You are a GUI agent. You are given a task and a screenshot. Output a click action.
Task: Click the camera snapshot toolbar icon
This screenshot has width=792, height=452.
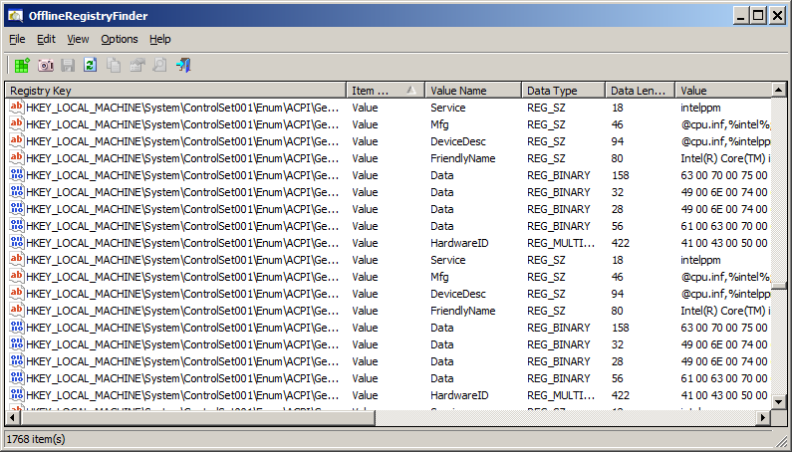tap(45, 65)
